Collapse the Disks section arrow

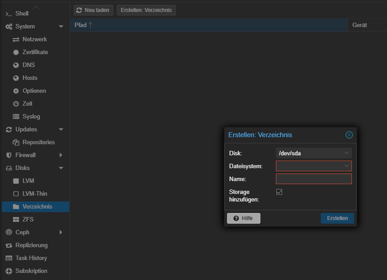[61, 168]
